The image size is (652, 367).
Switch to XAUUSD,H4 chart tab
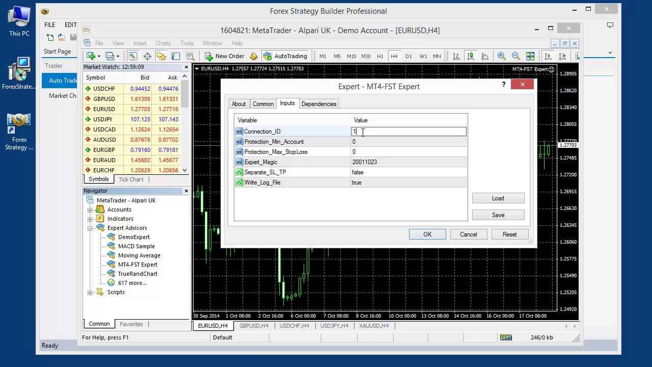[374, 326]
